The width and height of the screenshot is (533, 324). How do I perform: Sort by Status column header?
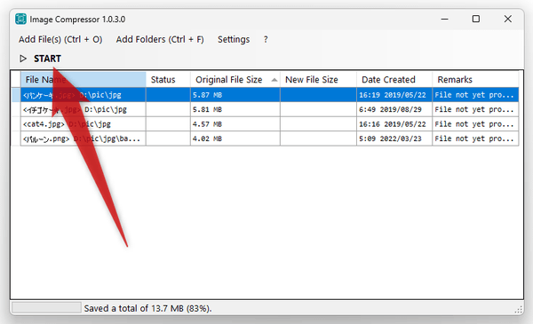168,80
